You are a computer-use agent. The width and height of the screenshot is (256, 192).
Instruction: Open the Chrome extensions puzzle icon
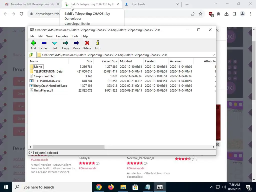[218, 14]
